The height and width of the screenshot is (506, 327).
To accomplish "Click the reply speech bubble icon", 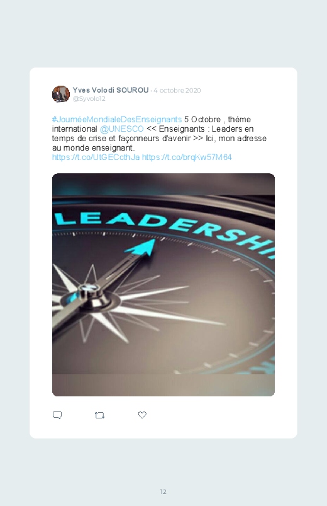I will pyautogui.click(x=57, y=415).
